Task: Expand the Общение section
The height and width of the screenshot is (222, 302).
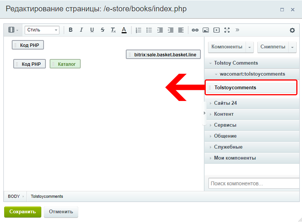Action: [252, 136]
